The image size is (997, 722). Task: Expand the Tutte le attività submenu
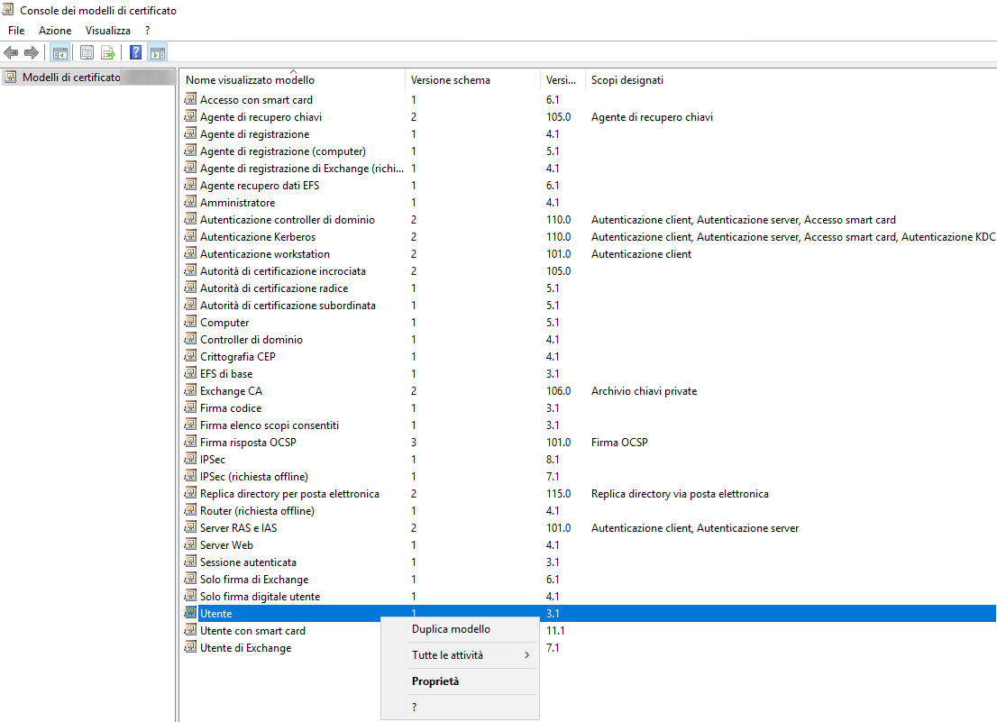tap(460, 655)
